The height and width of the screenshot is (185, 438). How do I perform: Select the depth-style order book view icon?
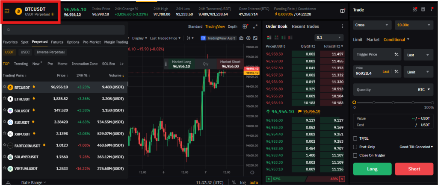tap(277, 38)
